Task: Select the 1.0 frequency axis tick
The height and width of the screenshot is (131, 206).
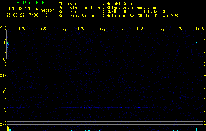Action: pyautogui.click(x=3, y=59)
